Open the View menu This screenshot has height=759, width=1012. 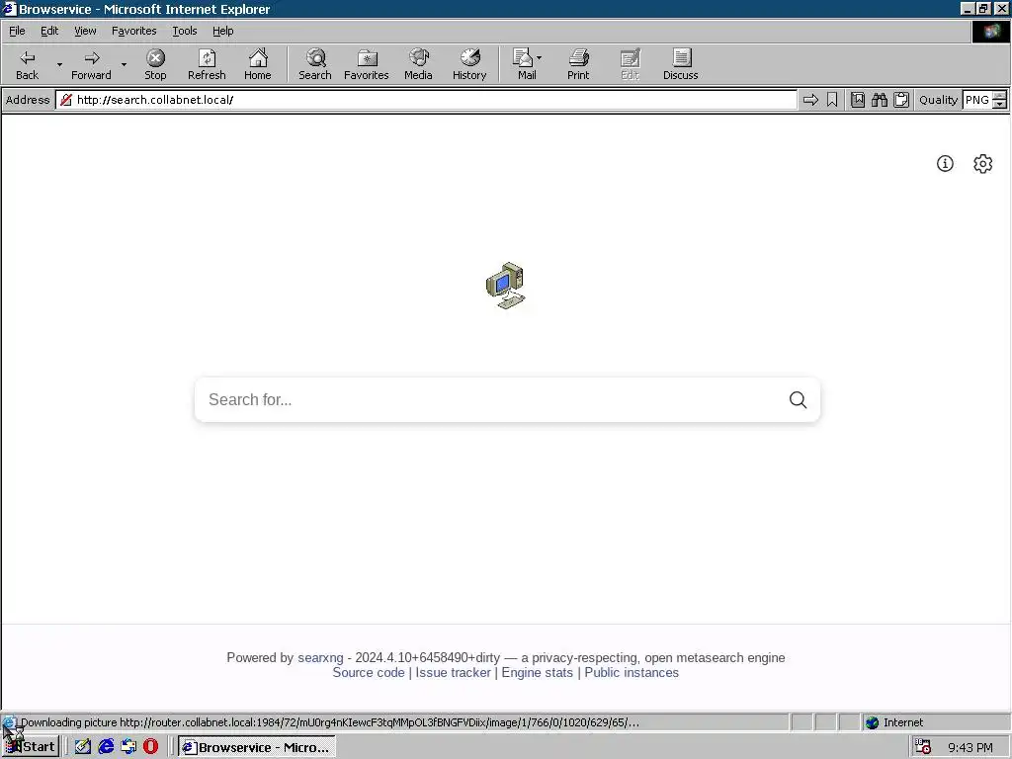point(85,31)
